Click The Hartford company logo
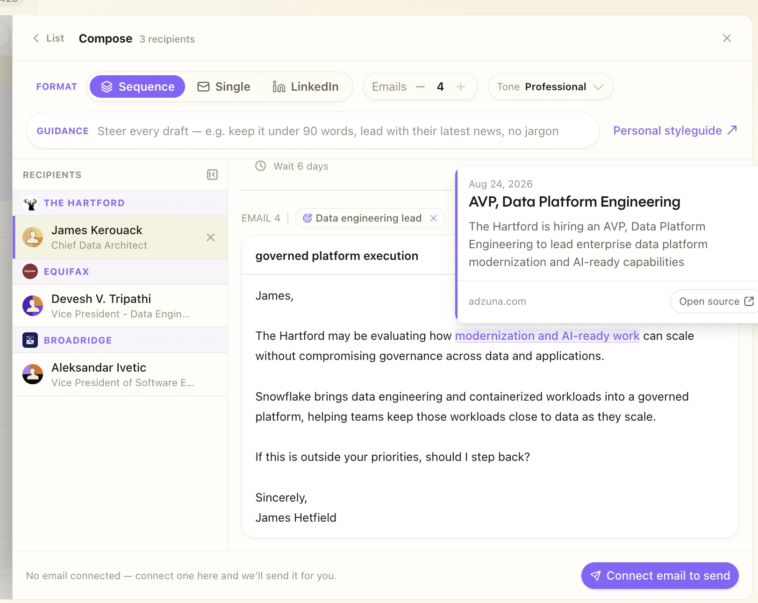Screen dimensions: 758x603 coord(30,203)
